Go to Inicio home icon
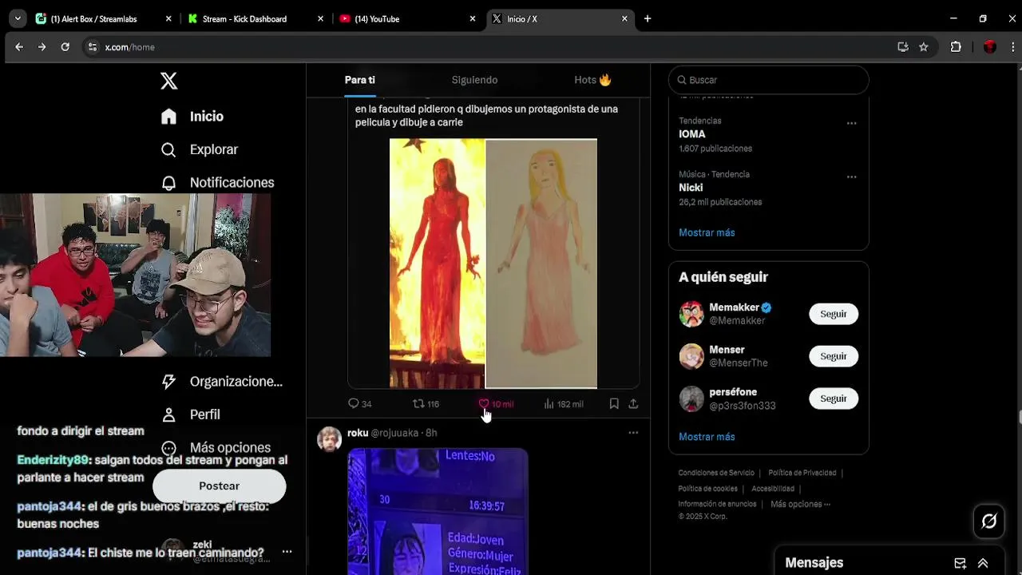The width and height of the screenshot is (1022, 575). (168, 117)
